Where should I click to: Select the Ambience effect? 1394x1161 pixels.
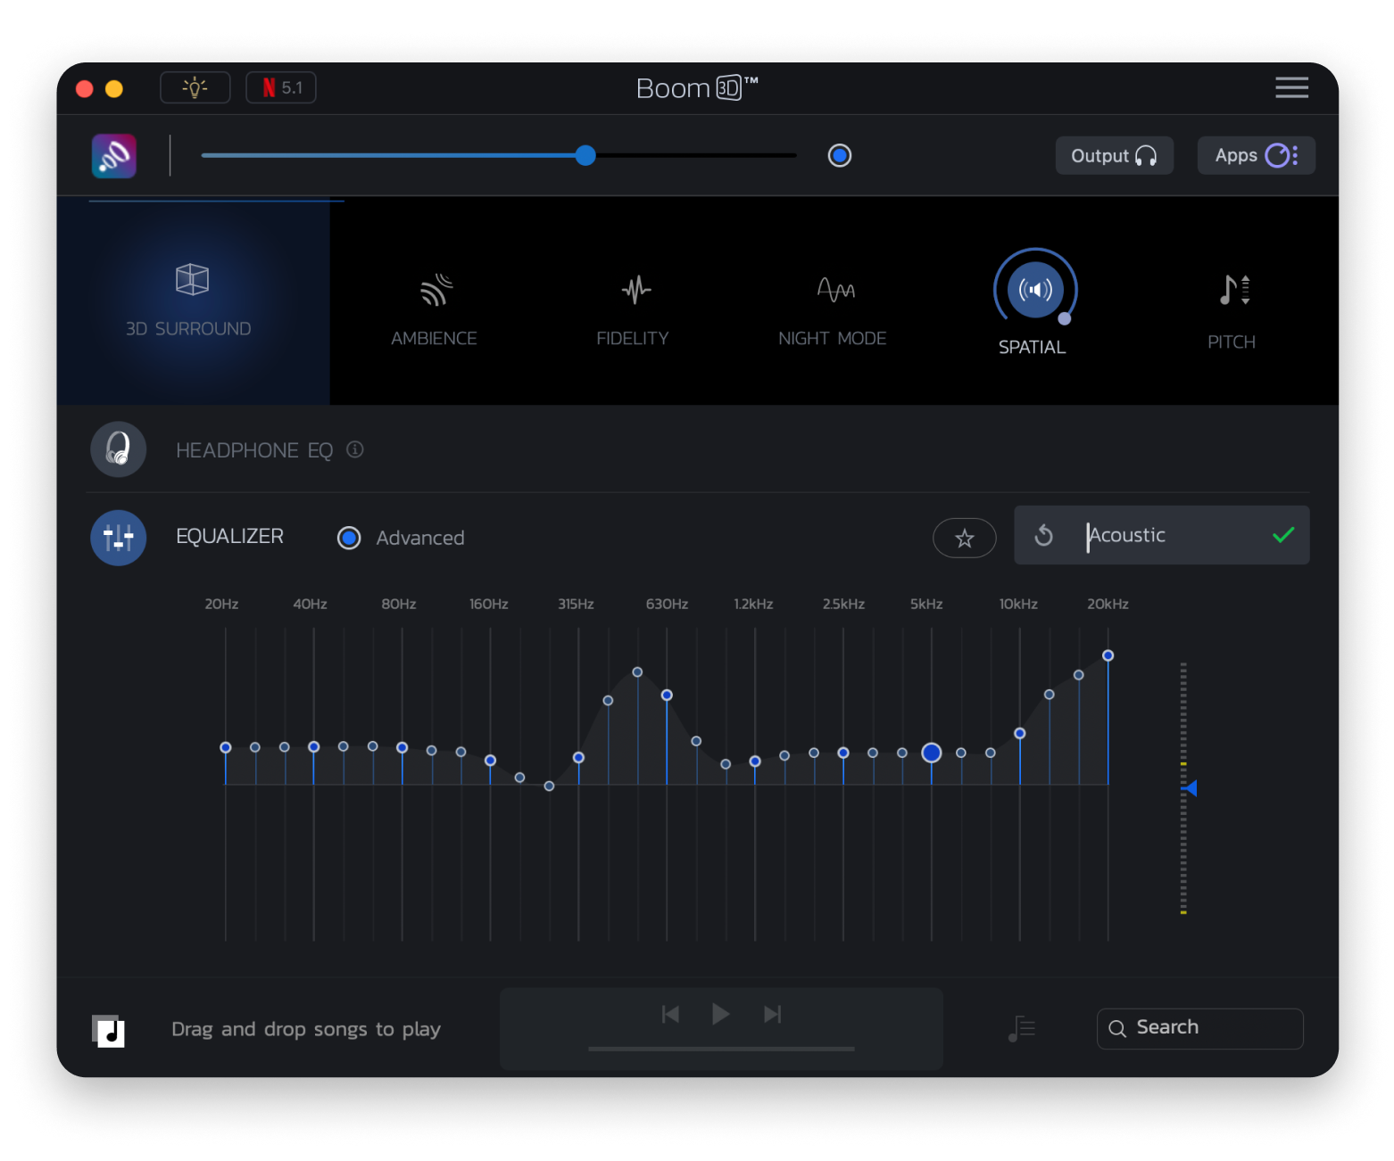(434, 310)
